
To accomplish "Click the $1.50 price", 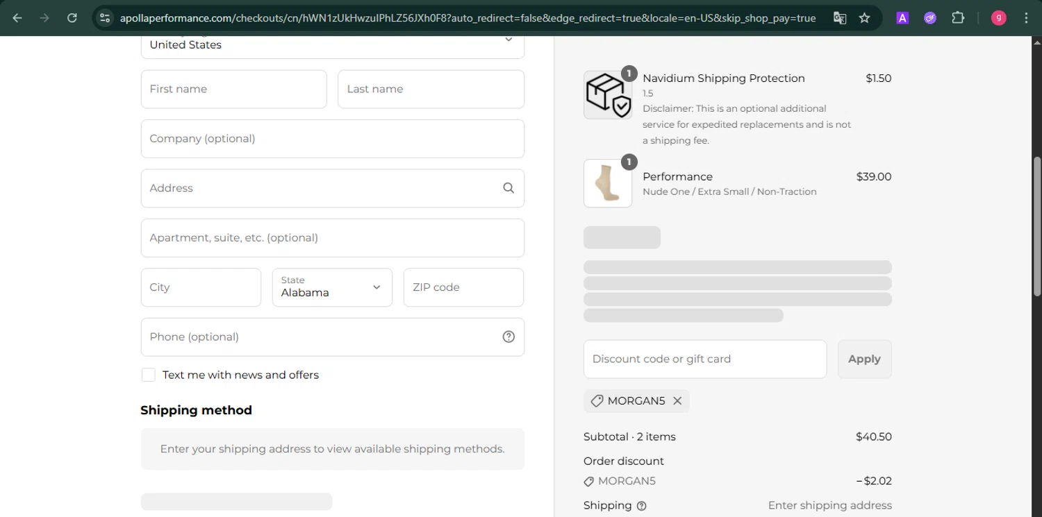I will [x=879, y=78].
